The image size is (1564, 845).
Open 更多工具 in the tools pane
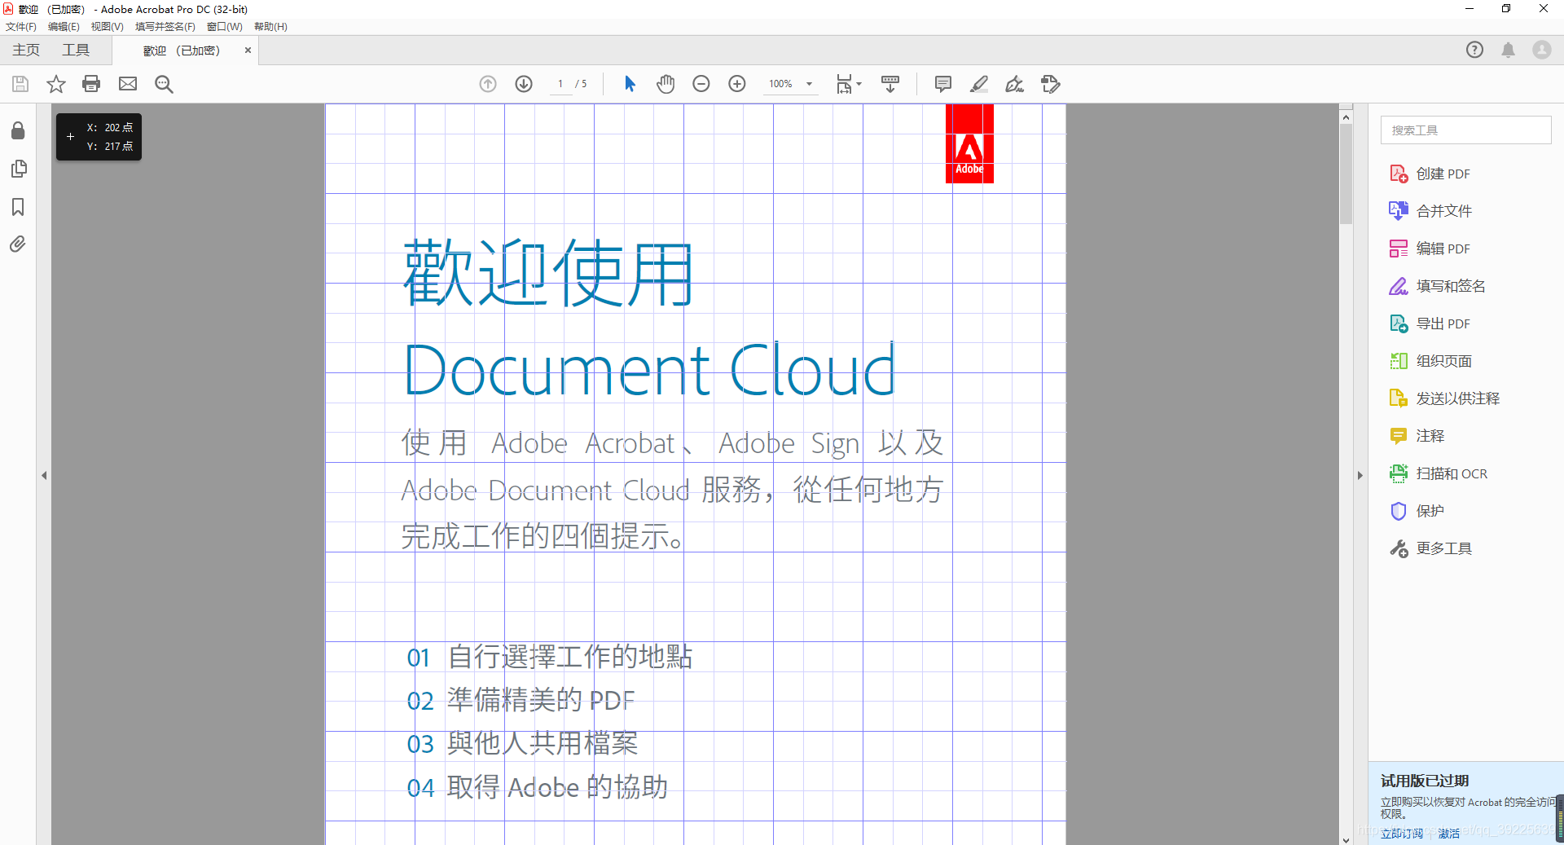[1430, 548]
